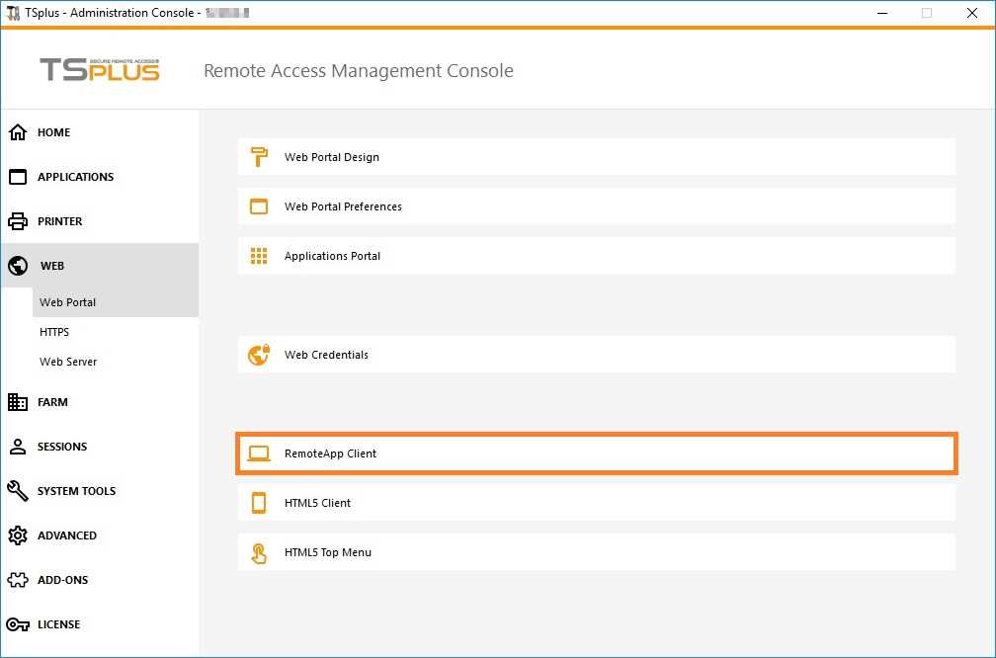Click the Home house icon in sidebar
The width and height of the screenshot is (996, 658).
point(18,132)
